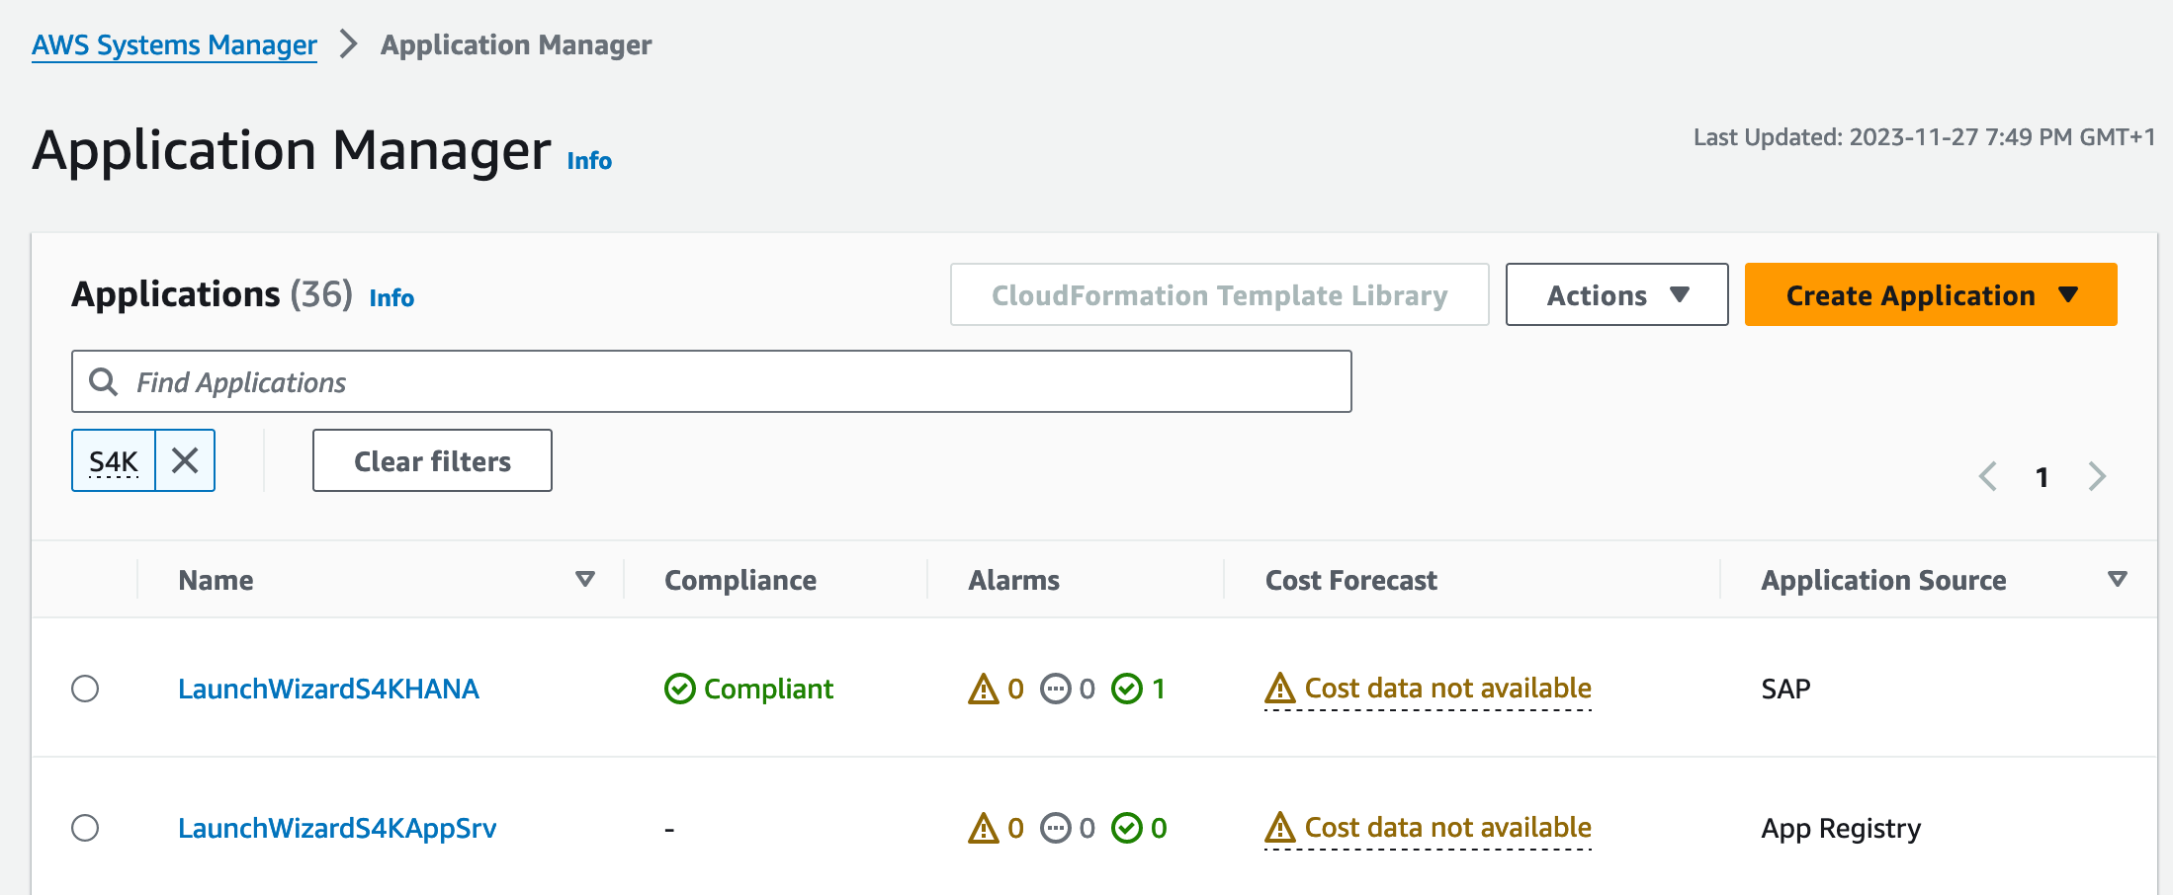
Task: Open the Actions dropdown menu
Action: coord(1616,294)
